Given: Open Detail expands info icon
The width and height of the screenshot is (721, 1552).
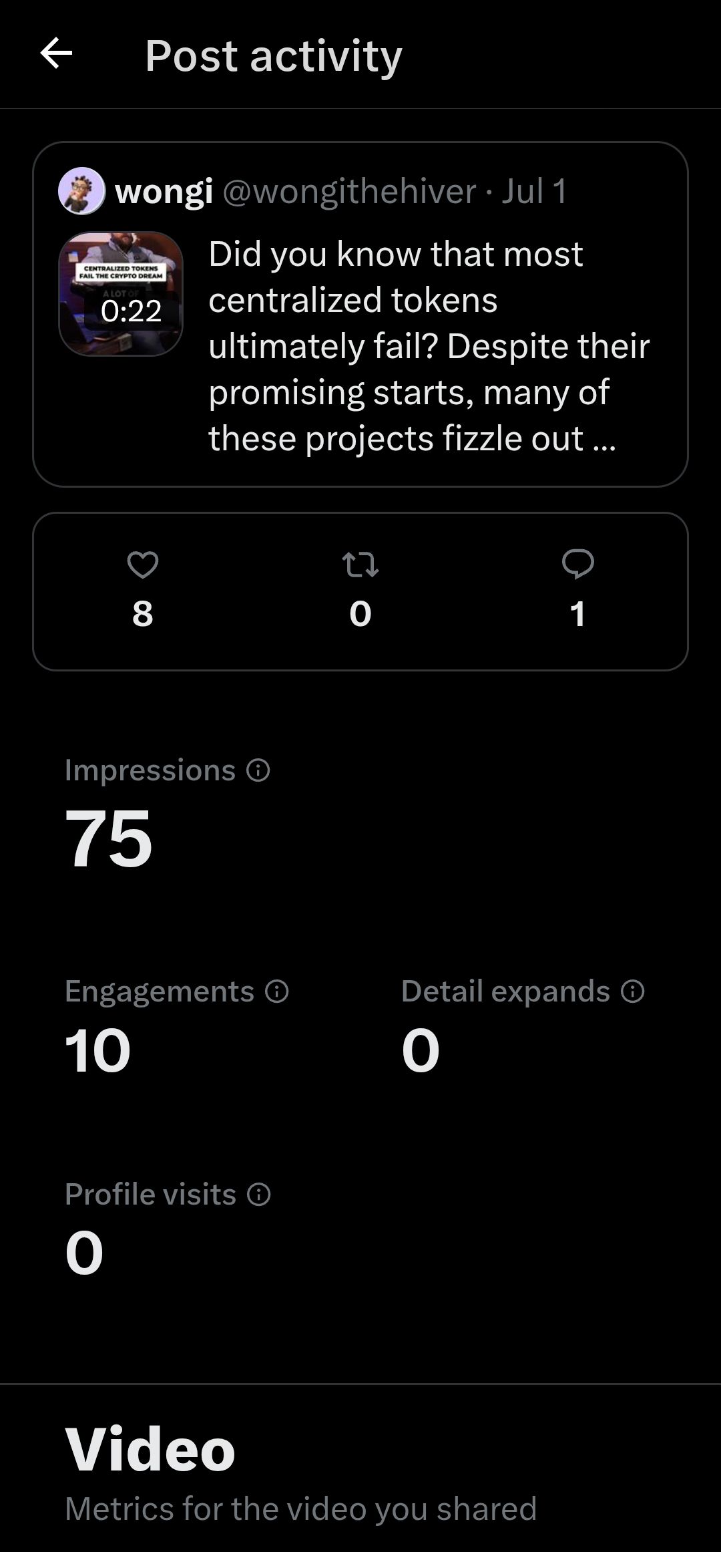Looking at the screenshot, I should tap(633, 991).
